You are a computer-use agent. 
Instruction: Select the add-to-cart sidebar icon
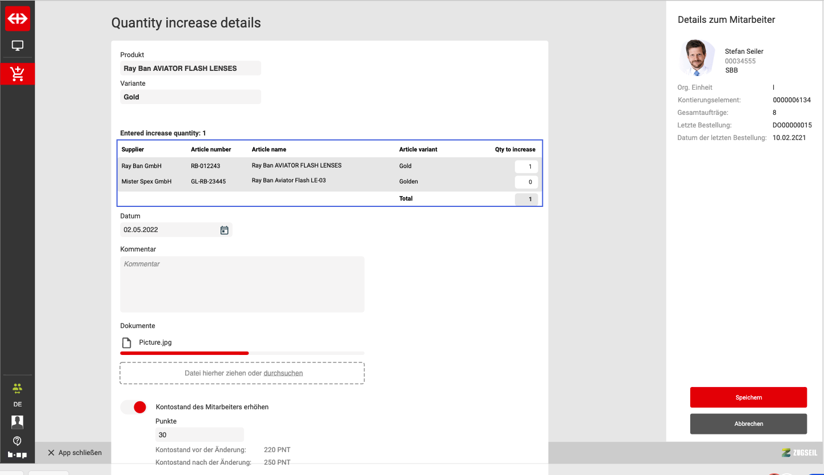tap(17, 74)
